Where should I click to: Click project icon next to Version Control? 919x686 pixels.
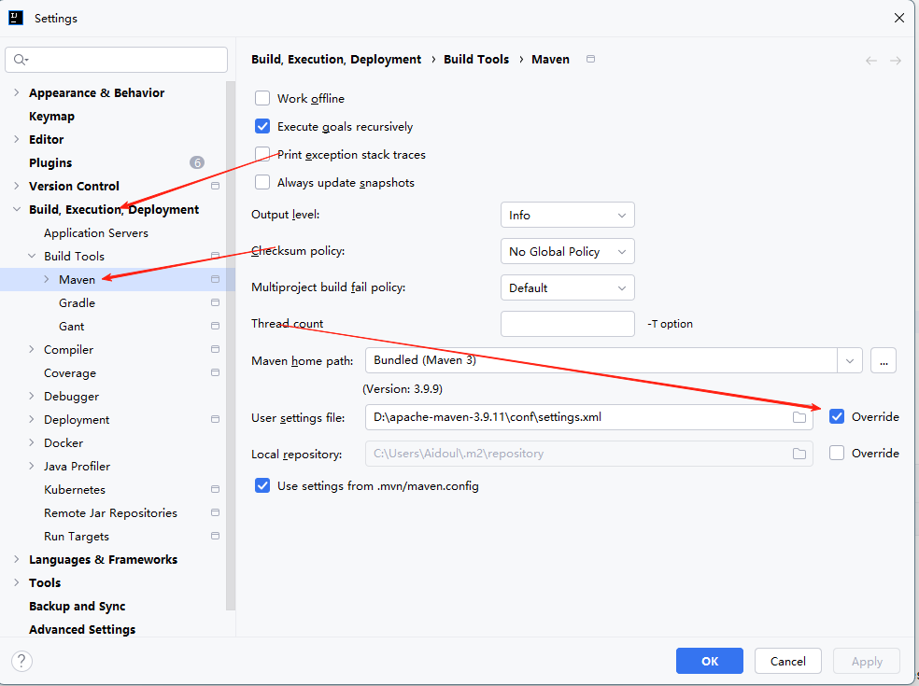215,186
